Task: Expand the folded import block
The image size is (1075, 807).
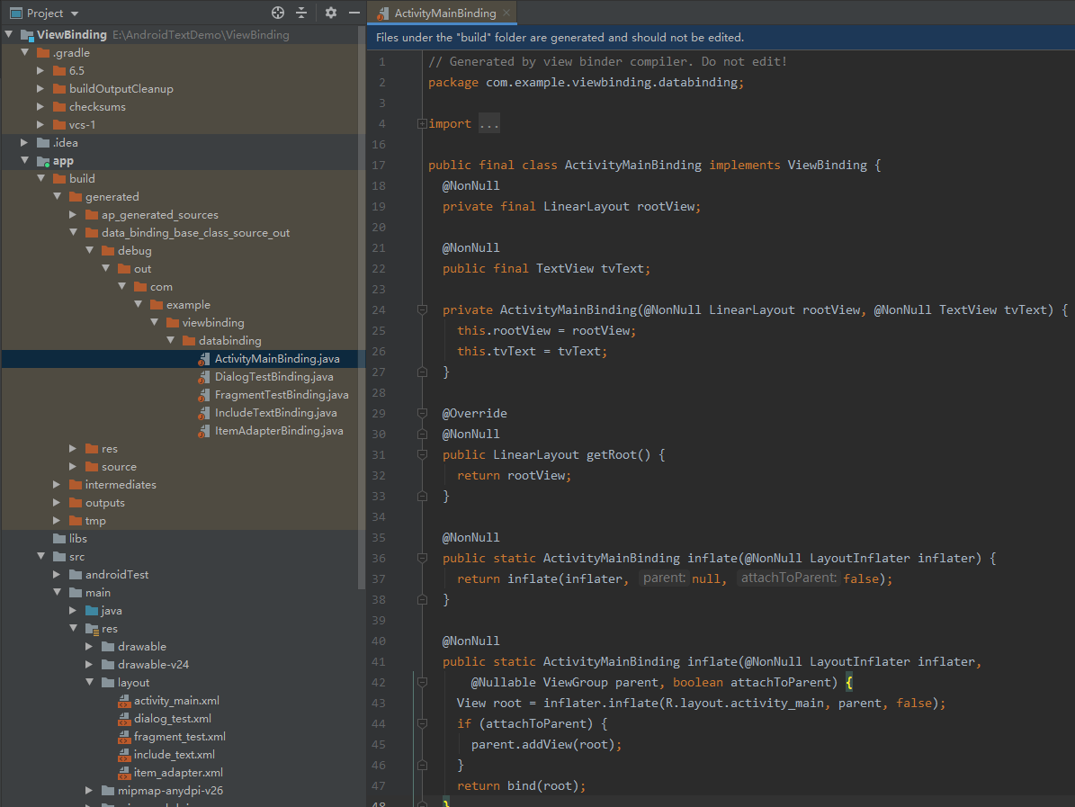Action: point(422,124)
